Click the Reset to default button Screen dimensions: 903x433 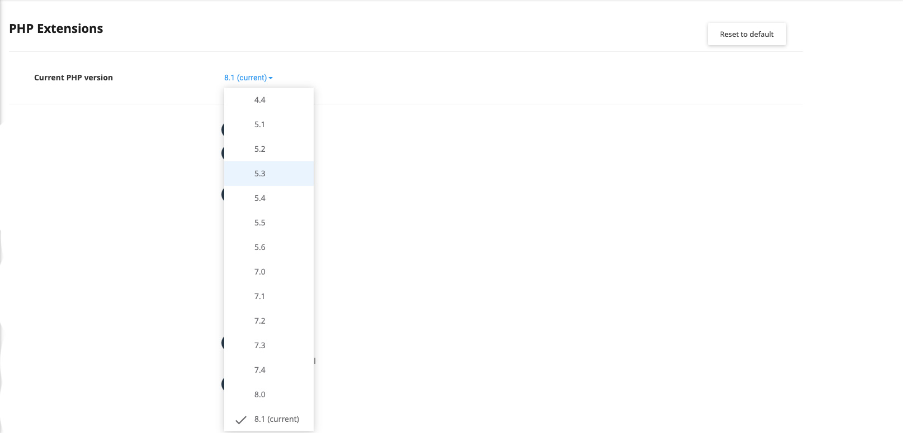746,34
